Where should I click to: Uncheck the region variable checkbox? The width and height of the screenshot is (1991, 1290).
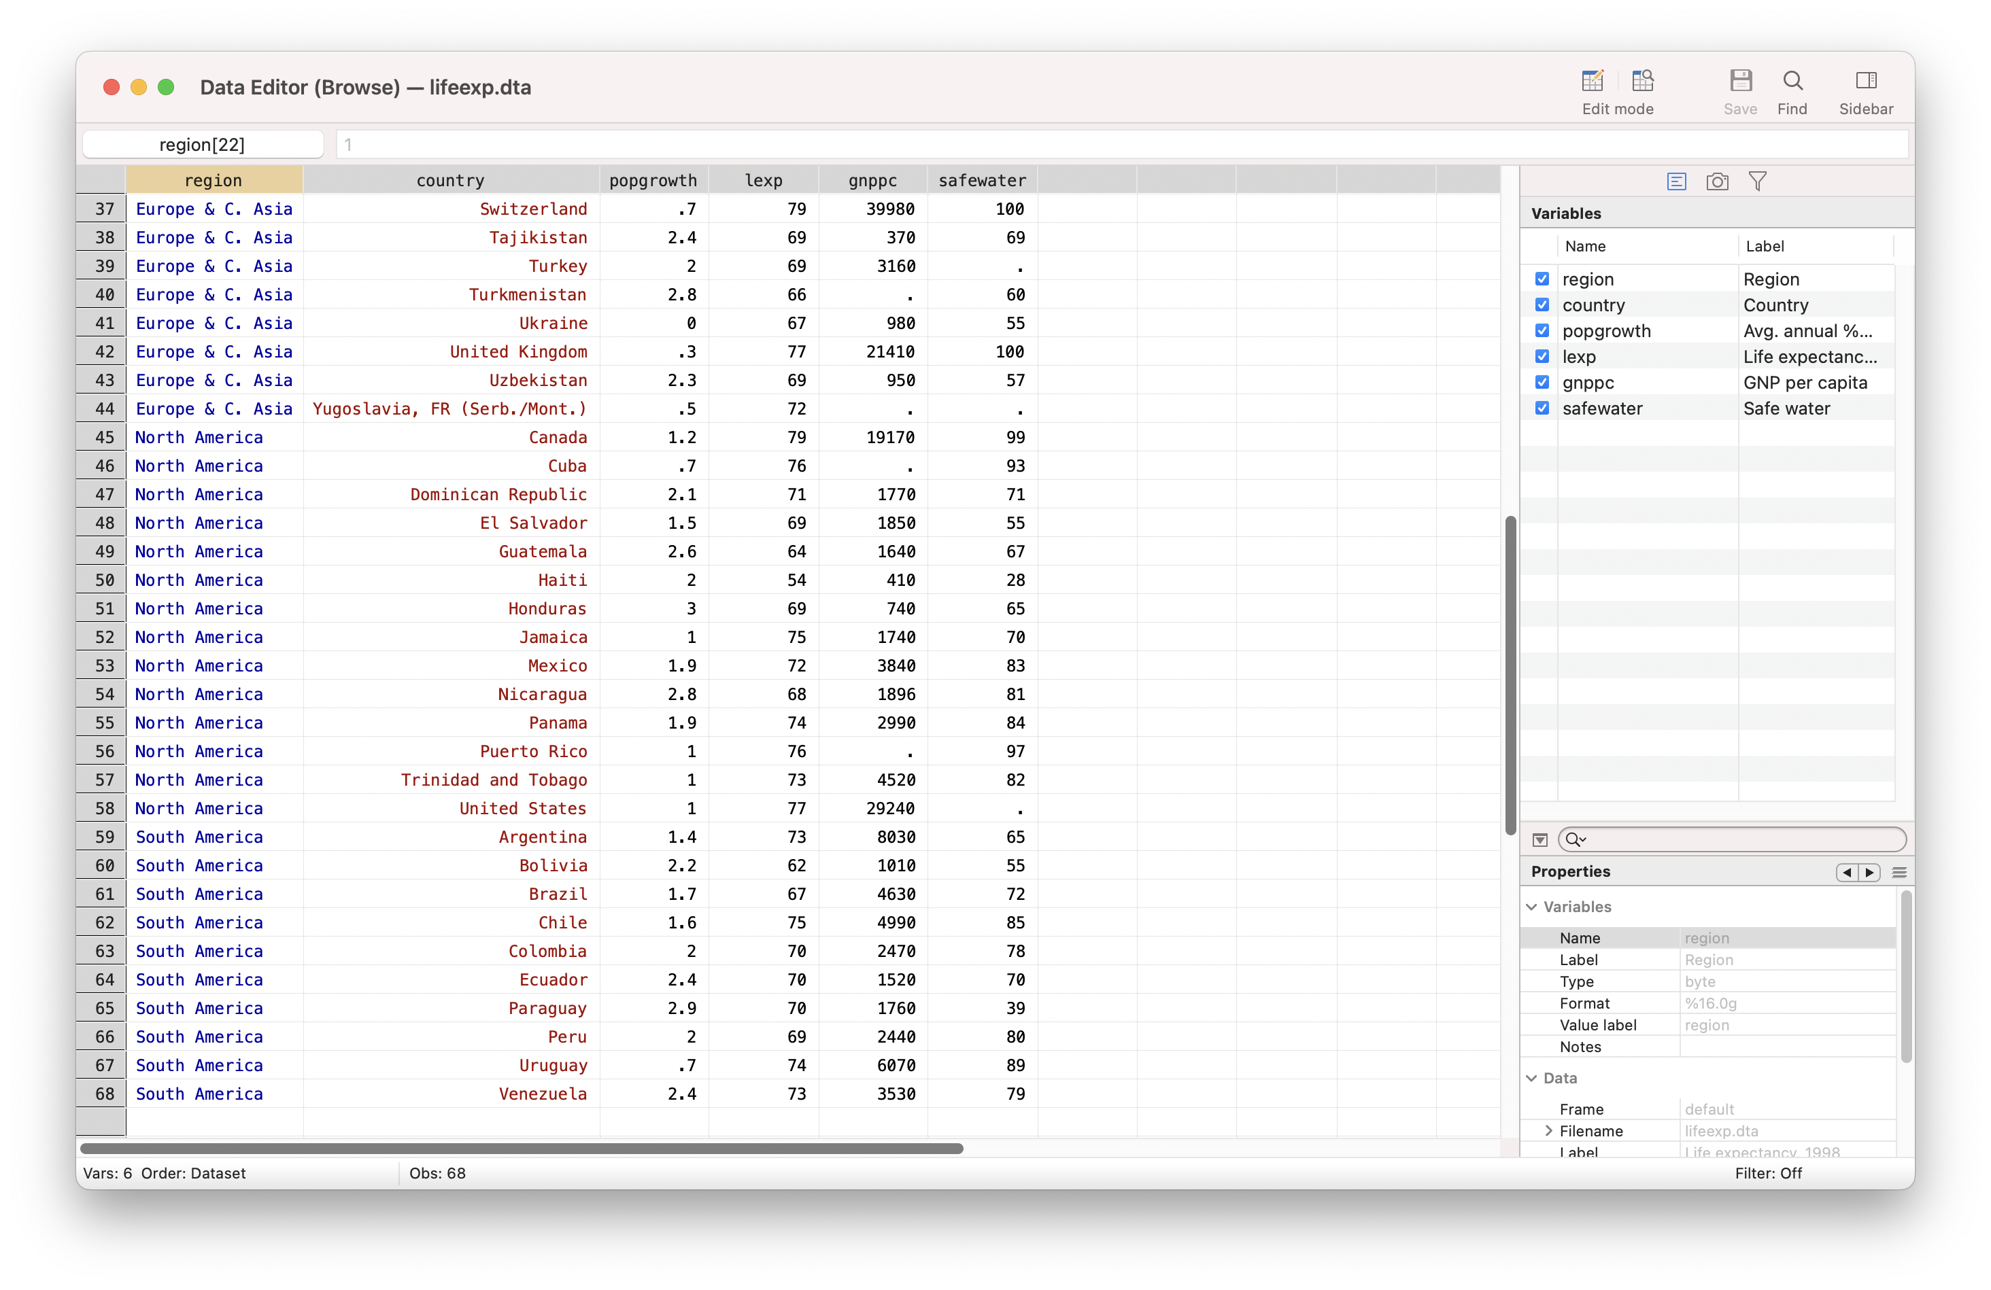[x=1542, y=279]
